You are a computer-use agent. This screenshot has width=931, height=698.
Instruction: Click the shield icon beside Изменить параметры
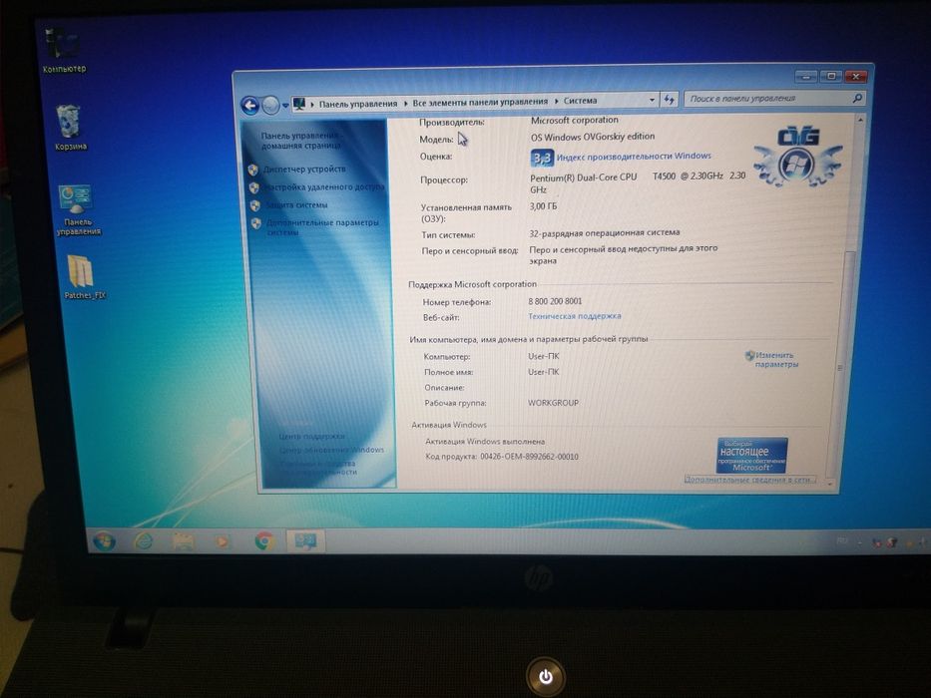[x=749, y=356]
